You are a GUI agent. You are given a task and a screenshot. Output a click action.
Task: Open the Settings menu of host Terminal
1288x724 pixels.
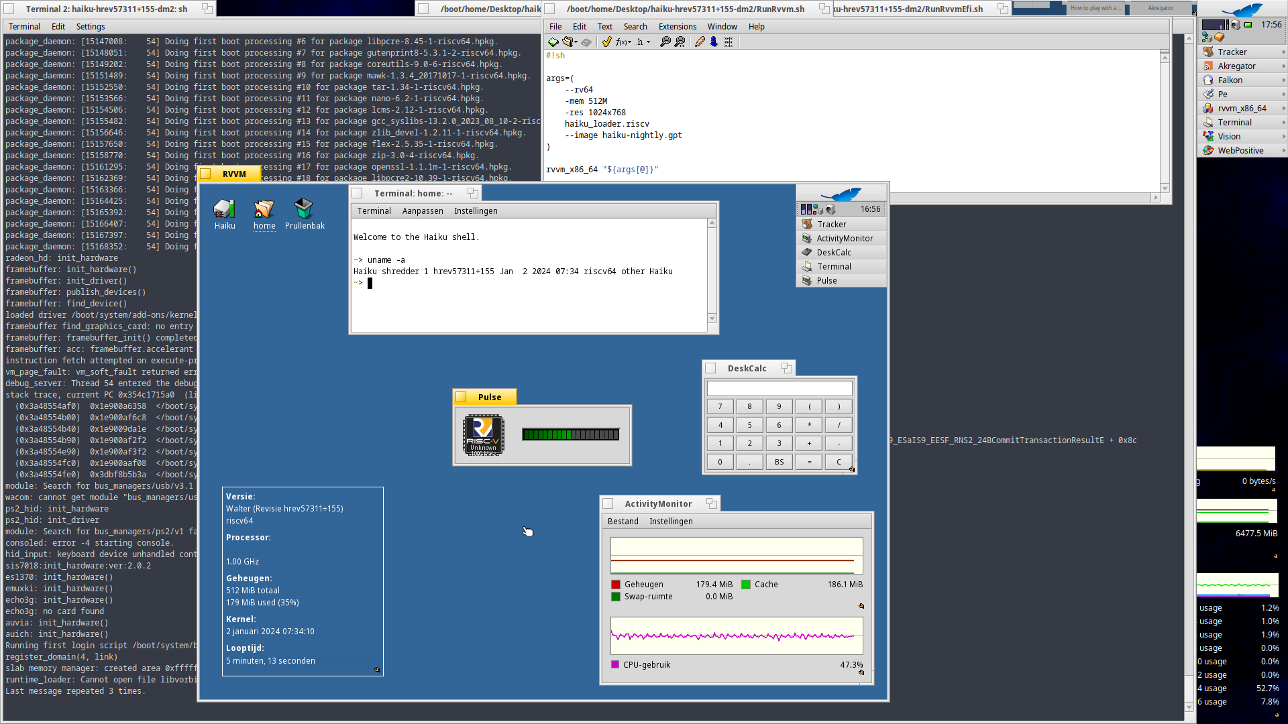pyautogui.click(x=91, y=27)
